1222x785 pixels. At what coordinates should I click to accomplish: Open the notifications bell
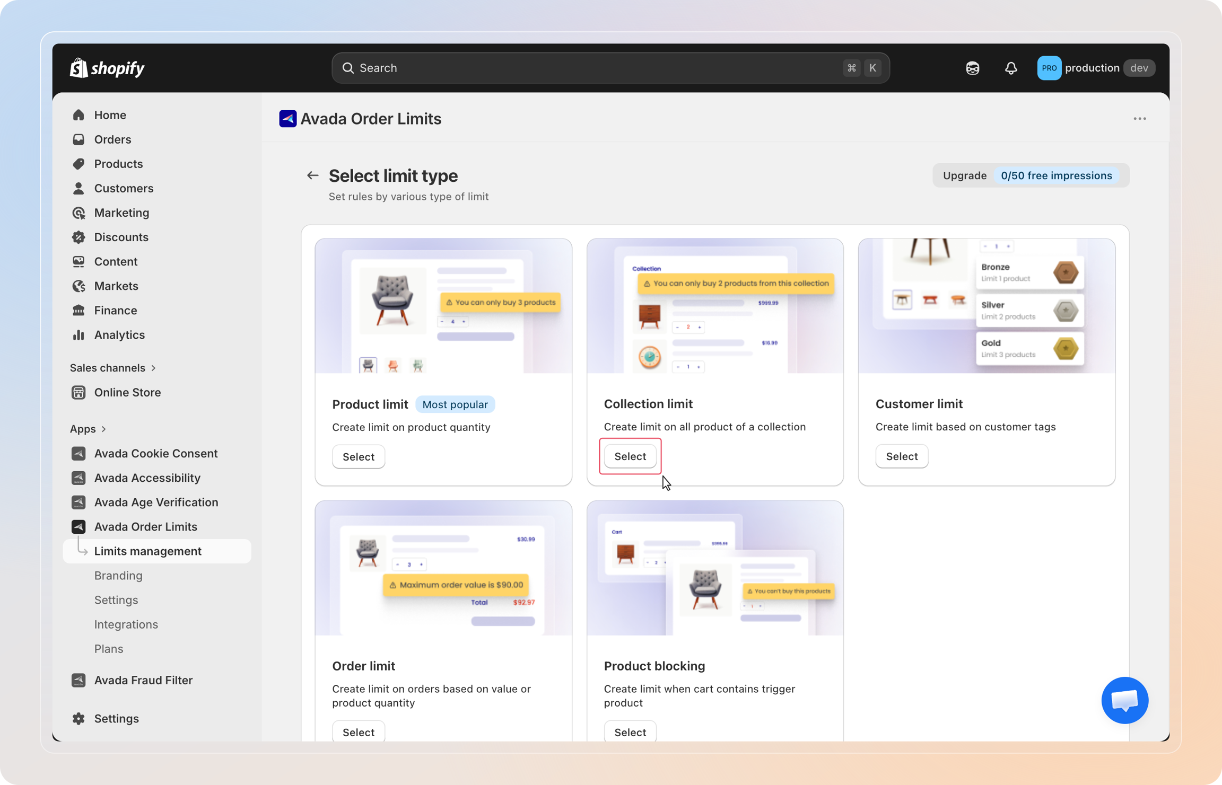(1011, 68)
